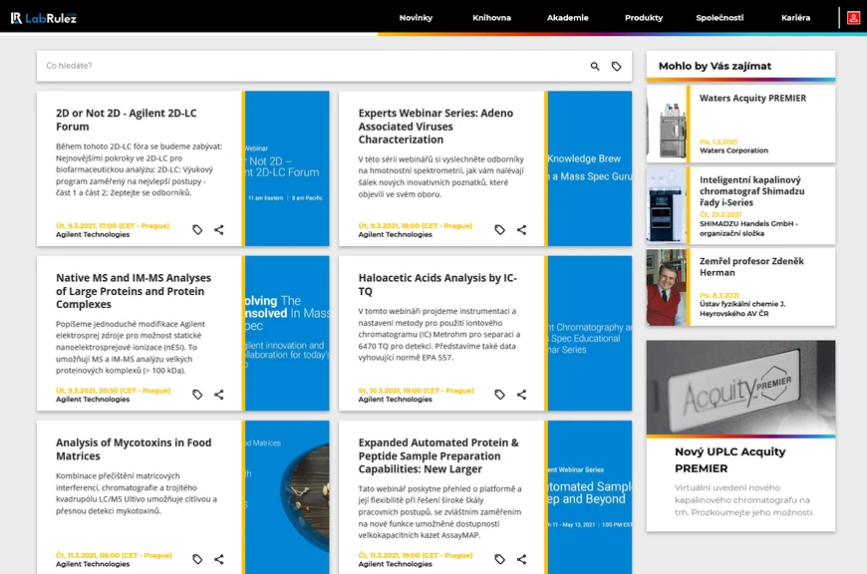Click 'Ústav fyzikální chemie J. Heyrovského' text
The image size is (867, 574).
point(742,309)
